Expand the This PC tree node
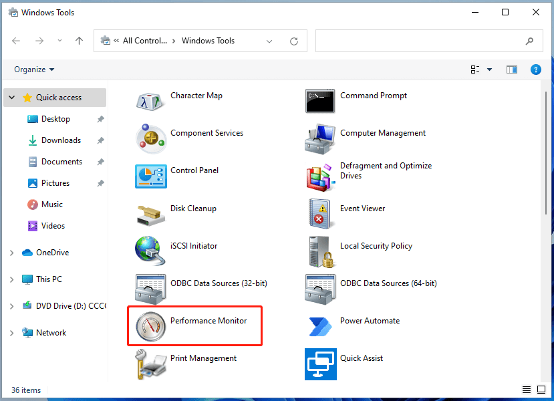Image resolution: width=554 pixels, height=401 pixels. 12,279
